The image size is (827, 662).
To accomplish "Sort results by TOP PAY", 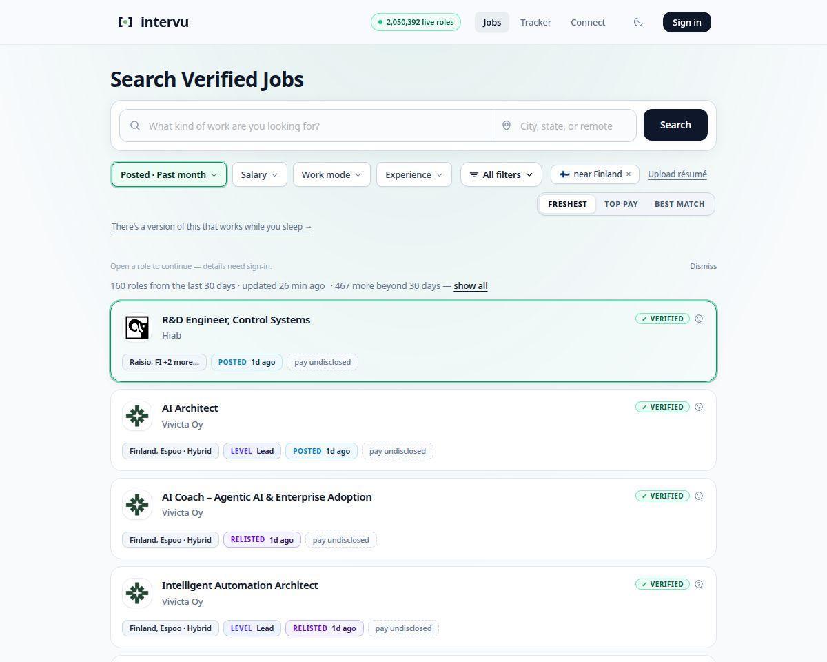I will (621, 204).
